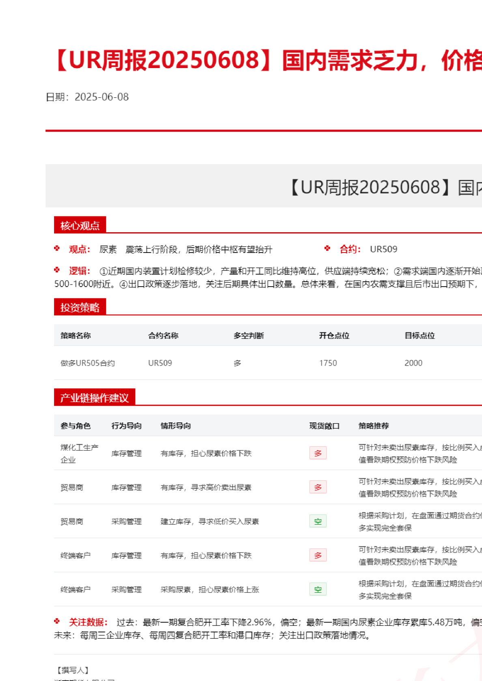482x681 pixels.
Task: Click the 撰写人 label at the bottom
Action: tap(73, 670)
